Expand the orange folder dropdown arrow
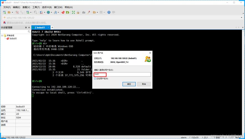Viewport: 245px width, 139px height. (97, 12)
